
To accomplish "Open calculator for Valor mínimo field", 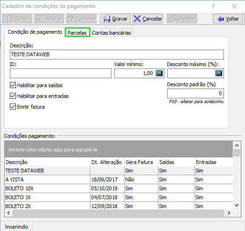I will pyautogui.click(x=159, y=73).
